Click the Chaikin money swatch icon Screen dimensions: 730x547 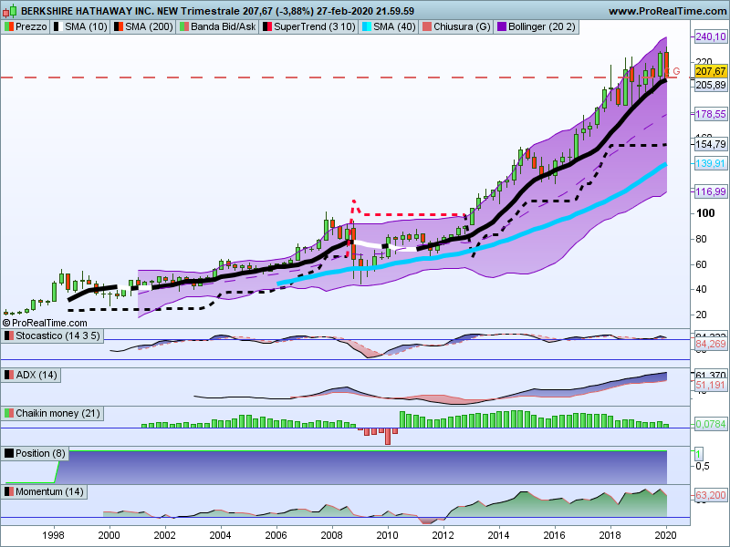(9, 413)
